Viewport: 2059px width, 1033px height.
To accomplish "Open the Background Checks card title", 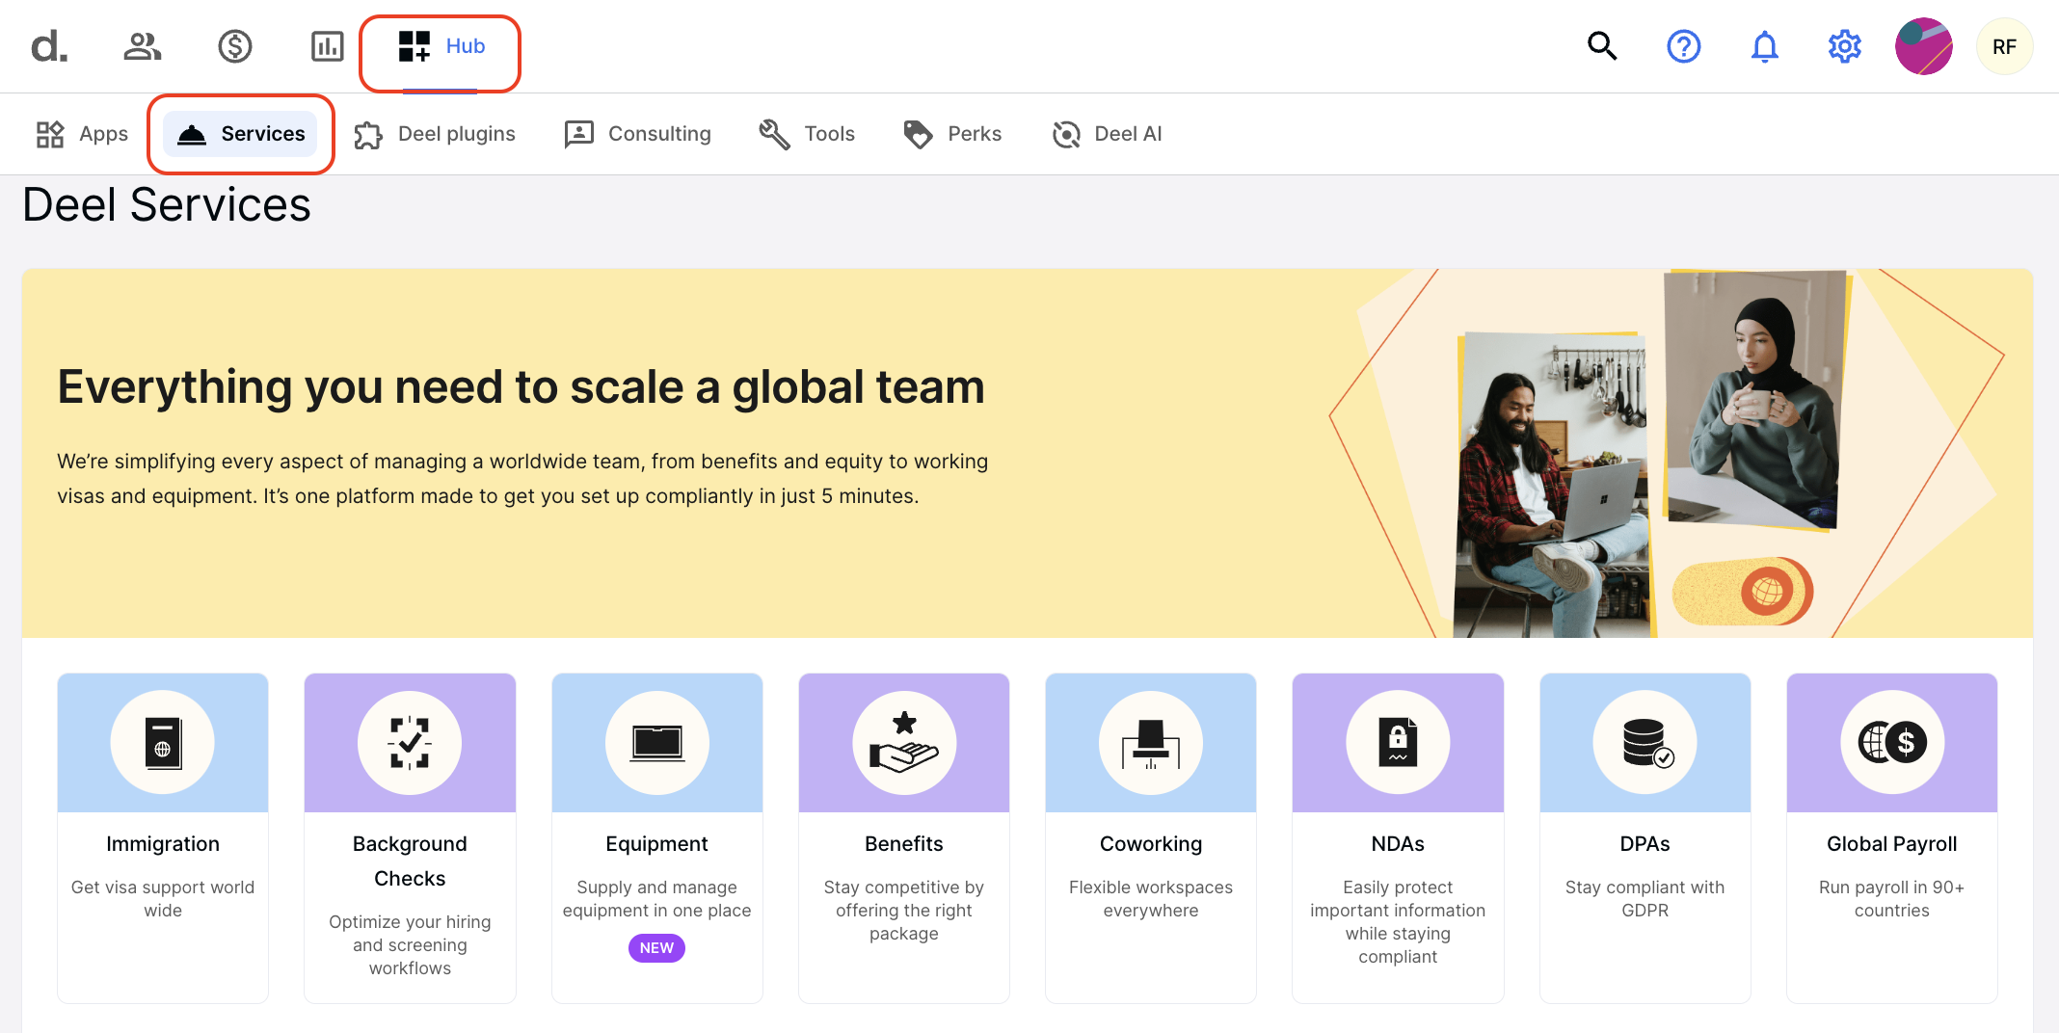I will [x=410, y=861].
